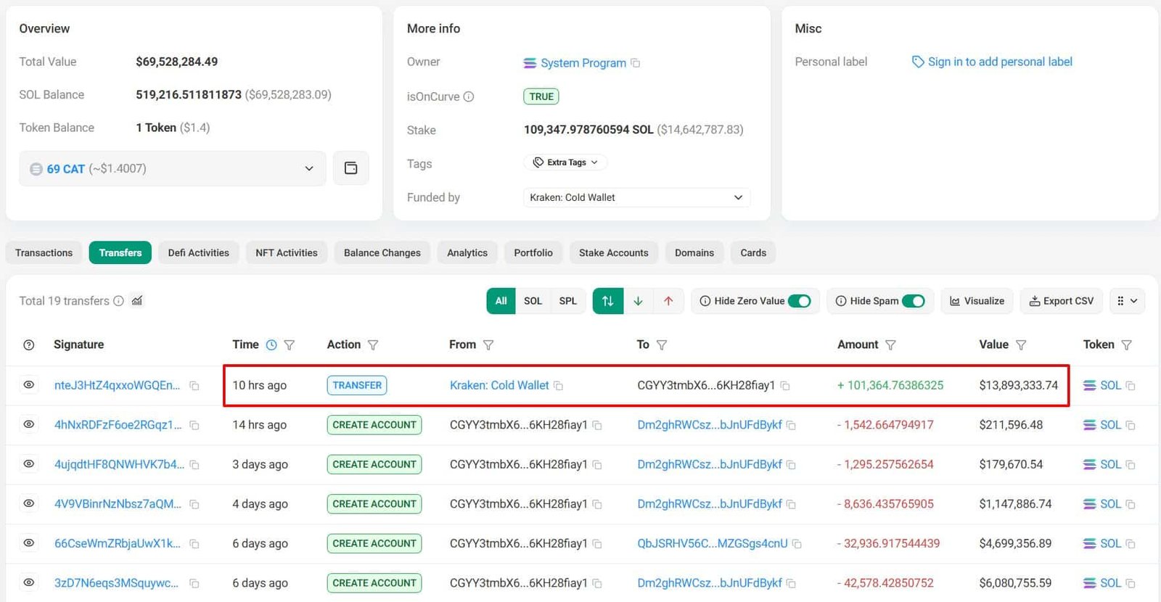1161x602 pixels.
Task: Toggle the Hide Spam switch
Action: coord(914,301)
